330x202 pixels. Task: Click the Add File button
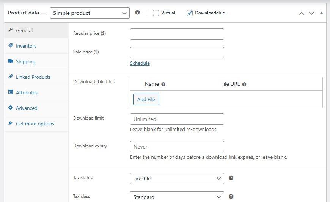pos(146,99)
